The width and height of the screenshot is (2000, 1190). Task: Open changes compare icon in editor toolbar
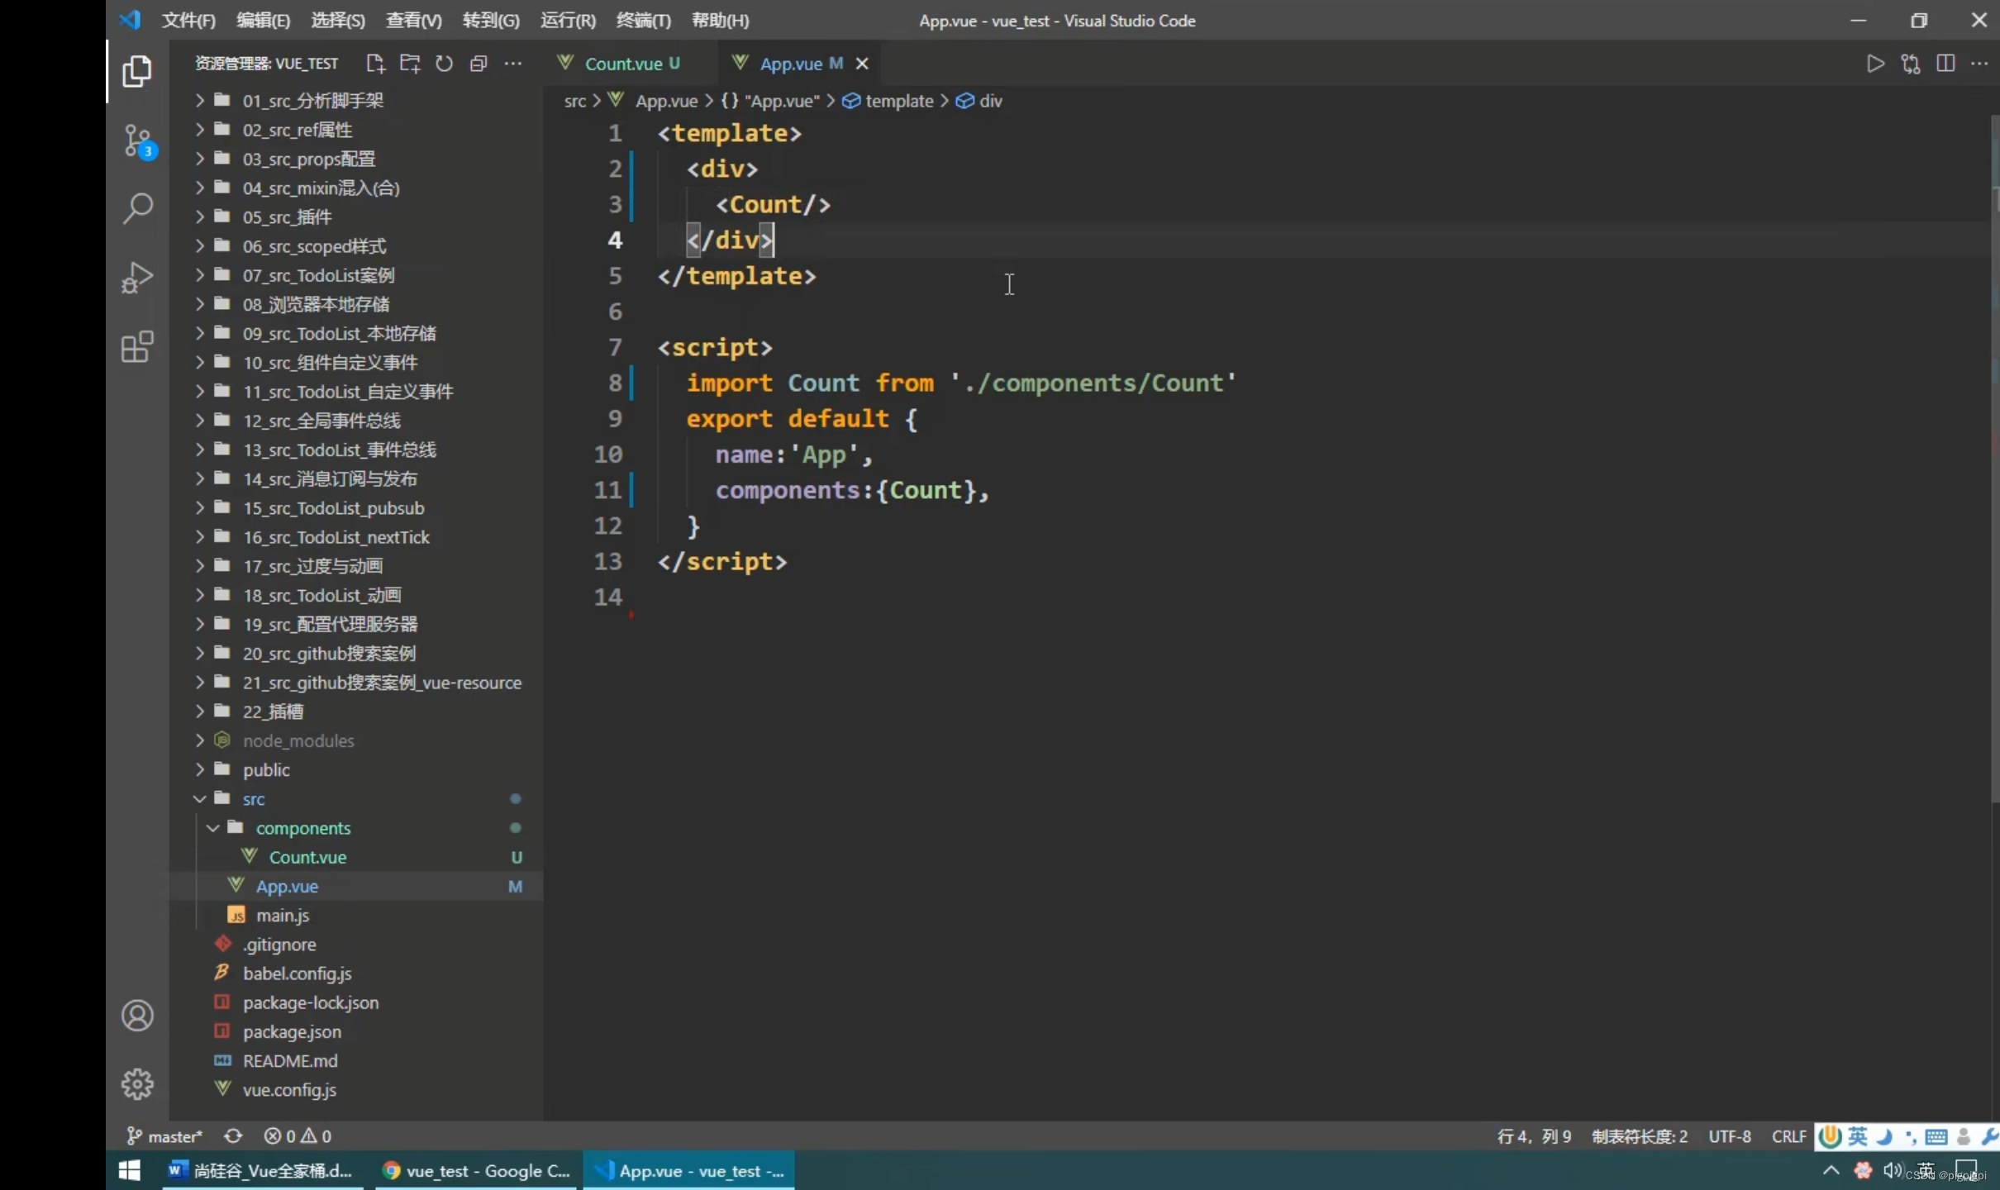[x=1910, y=64]
